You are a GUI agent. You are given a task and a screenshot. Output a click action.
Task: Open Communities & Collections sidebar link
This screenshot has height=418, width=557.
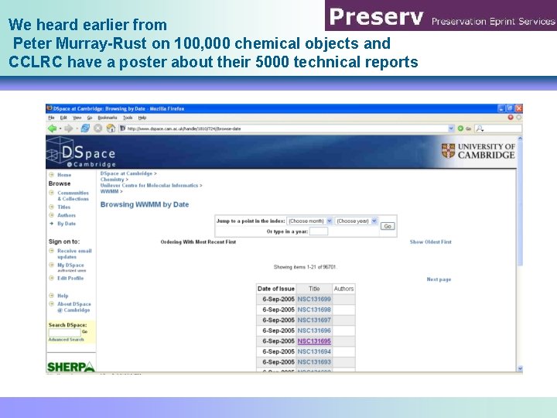pos(73,196)
